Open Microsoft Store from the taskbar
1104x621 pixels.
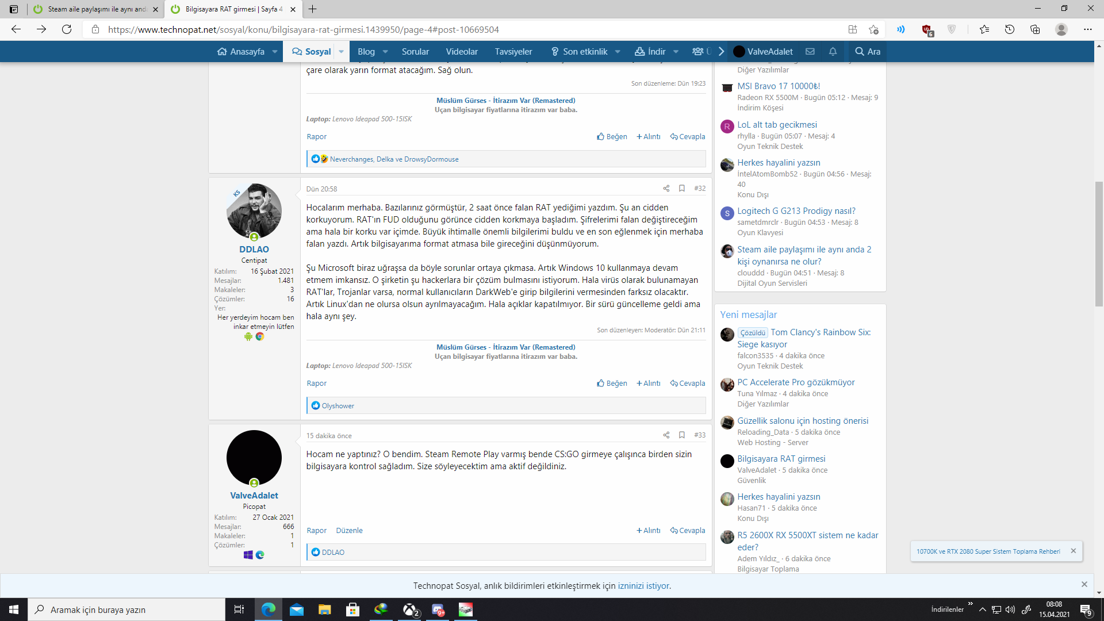tap(352, 609)
